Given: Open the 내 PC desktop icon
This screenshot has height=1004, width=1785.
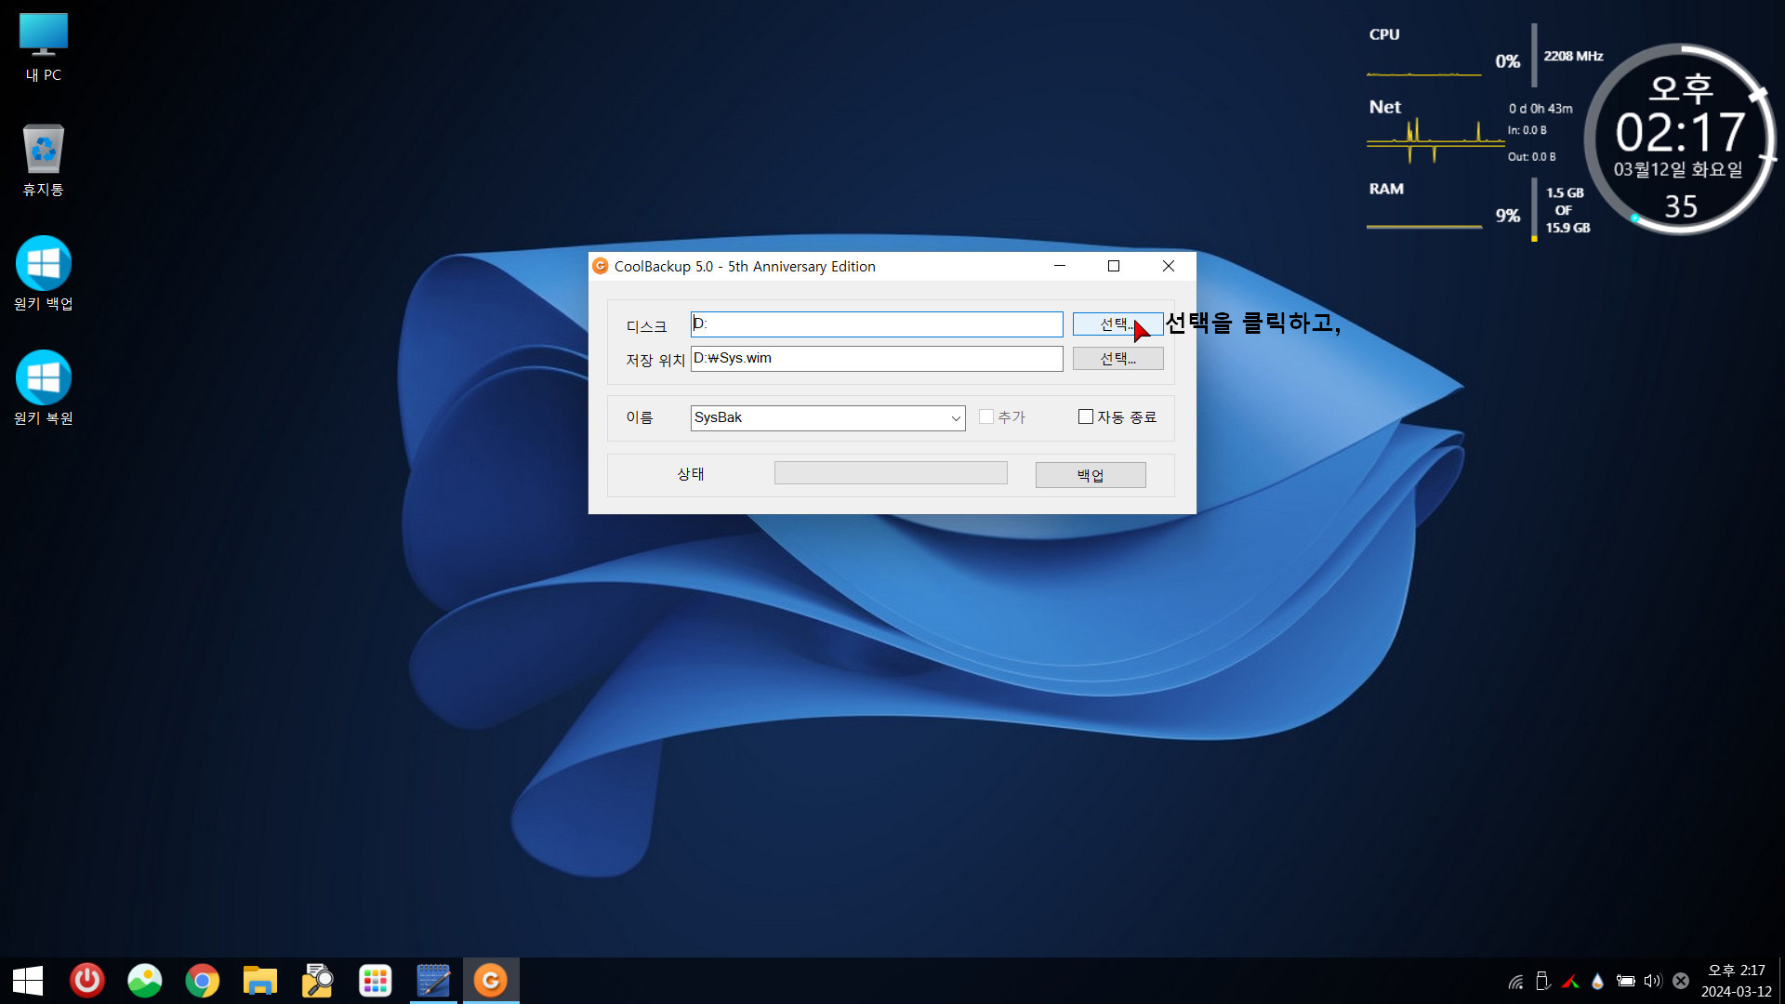Looking at the screenshot, I should click(43, 48).
